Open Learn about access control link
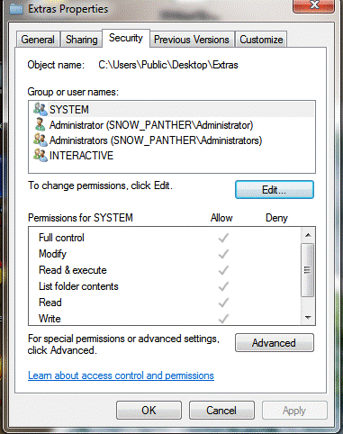The width and height of the screenshot is (343, 434). coord(121,375)
